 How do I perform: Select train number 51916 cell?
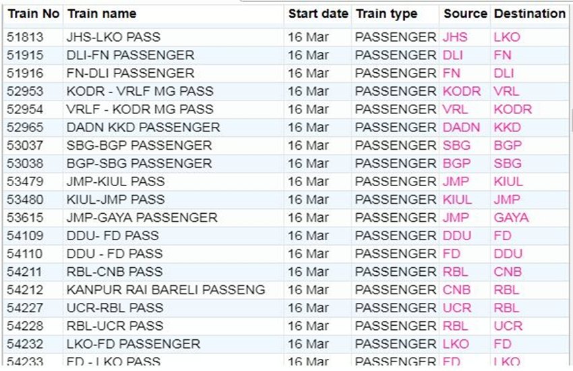tap(25, 74)
